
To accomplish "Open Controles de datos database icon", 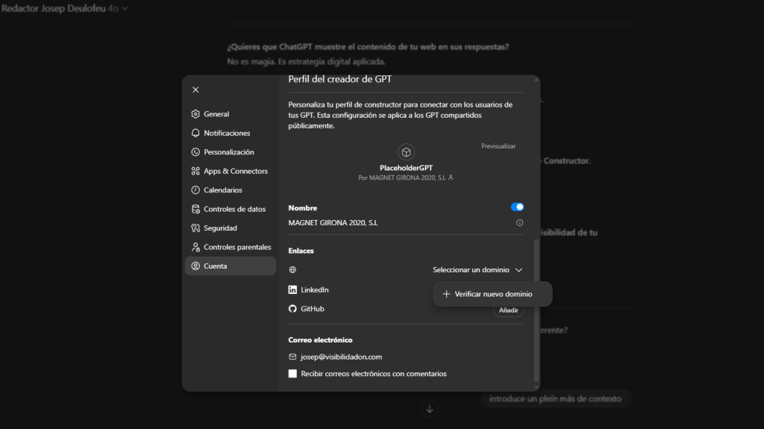I will point(195,209).
